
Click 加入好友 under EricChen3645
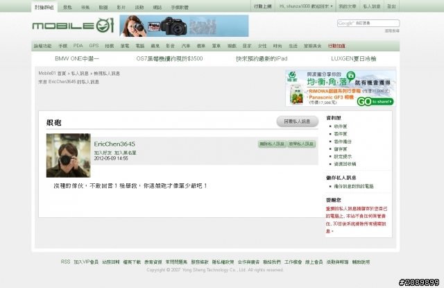click(x=103, y=153)
